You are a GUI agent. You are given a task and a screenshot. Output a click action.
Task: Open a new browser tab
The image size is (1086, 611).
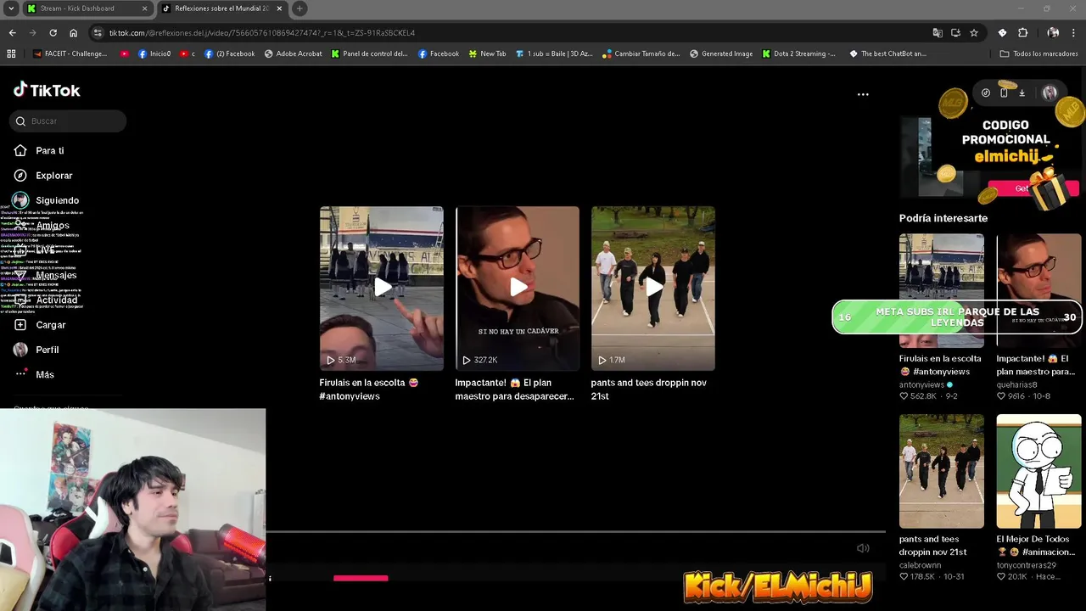point(299,8)
